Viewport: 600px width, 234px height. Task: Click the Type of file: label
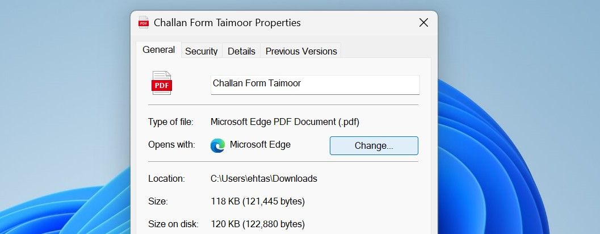pyautogui.click(x=170, y=122)
